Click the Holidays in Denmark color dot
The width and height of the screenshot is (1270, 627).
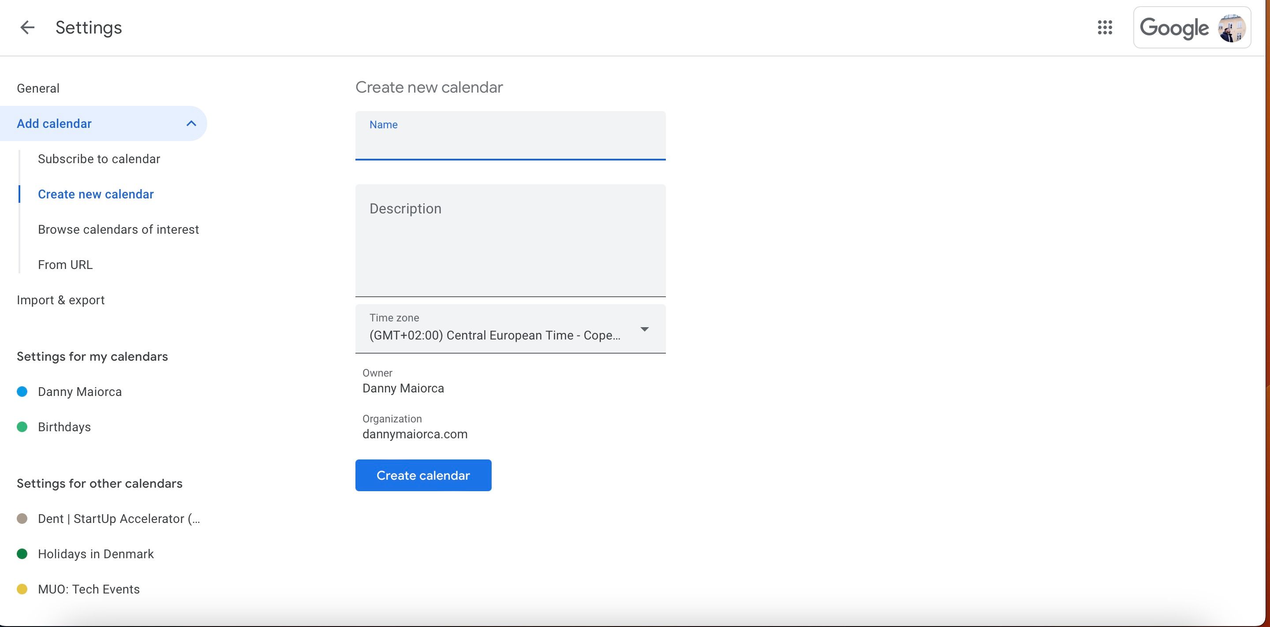pyautogui.click(x=22, y=553)
